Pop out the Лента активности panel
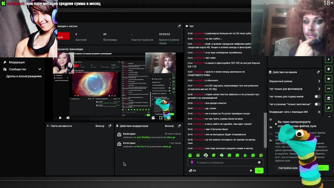 tap(110, 126)
